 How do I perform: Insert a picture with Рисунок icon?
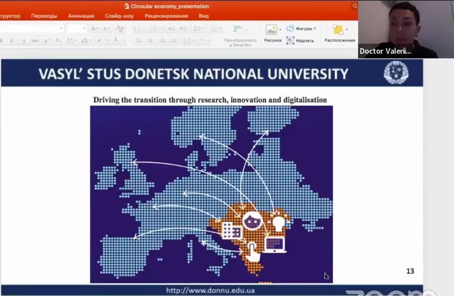271,30
